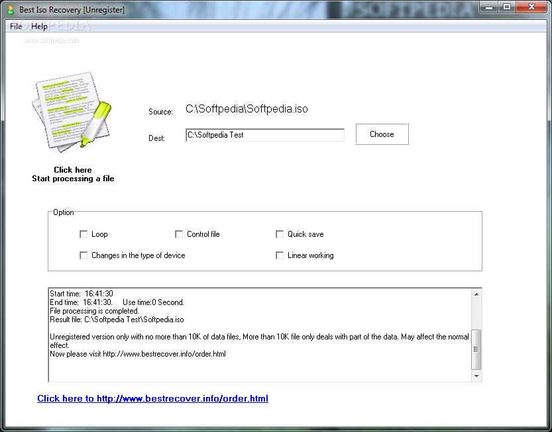The width and height of the screenshot is (552, 432).
Task: Click the log scrollbar thumb
Action: (x=476, y=349)
